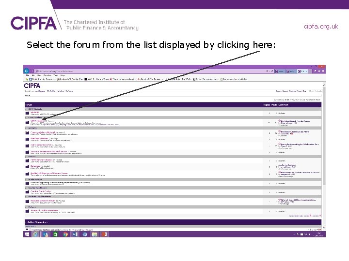Image resolution: width=349 pixels, height=261 pixels.
Task: Click the volume icon in system tray
Action: coord(309,234)
